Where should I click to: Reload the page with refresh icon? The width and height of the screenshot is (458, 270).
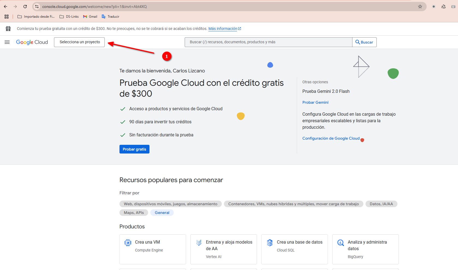pyautogui.click(x=25, y=7)
